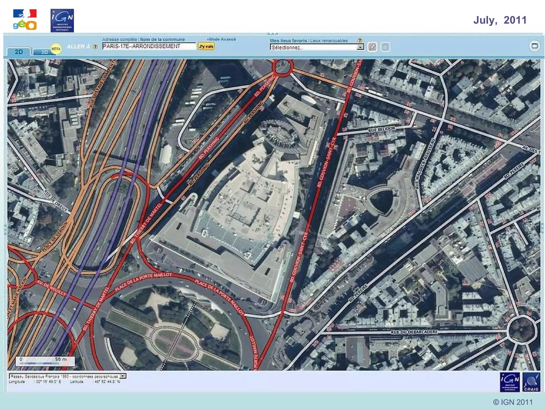This screenshot has width=545, height=409.
Task: Click the CRAIG logo at bottom right
Action: (x=531, y=382)
